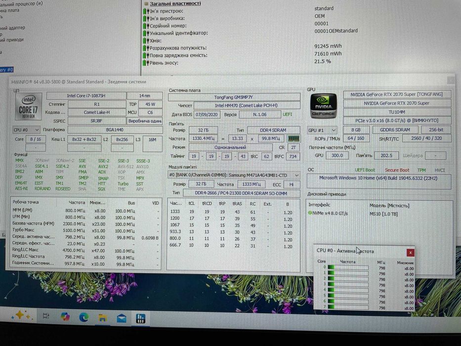This screenshot has width=461, height=346.
Task: Click the Intel Core i7 logo
Action: coord(29,106)
